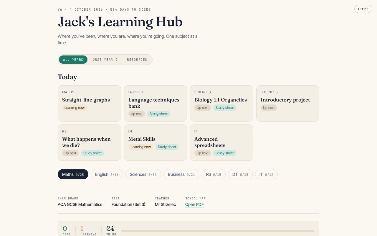377x236 pixels.
Task: Click the Foundation (Set 3) tier text
Action: [x=128, y=204]
